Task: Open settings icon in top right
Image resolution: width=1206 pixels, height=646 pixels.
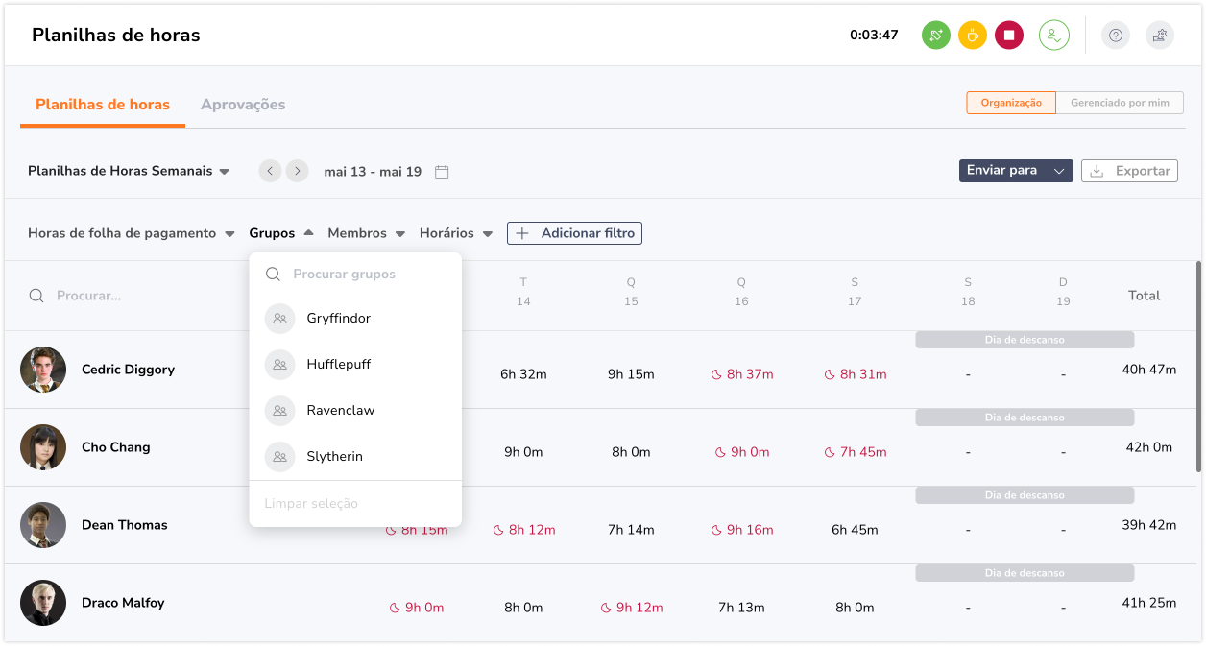Action: pyautogui.click(x=1159, y=36)
